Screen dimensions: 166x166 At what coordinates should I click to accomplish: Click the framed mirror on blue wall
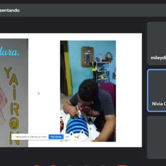88,57
